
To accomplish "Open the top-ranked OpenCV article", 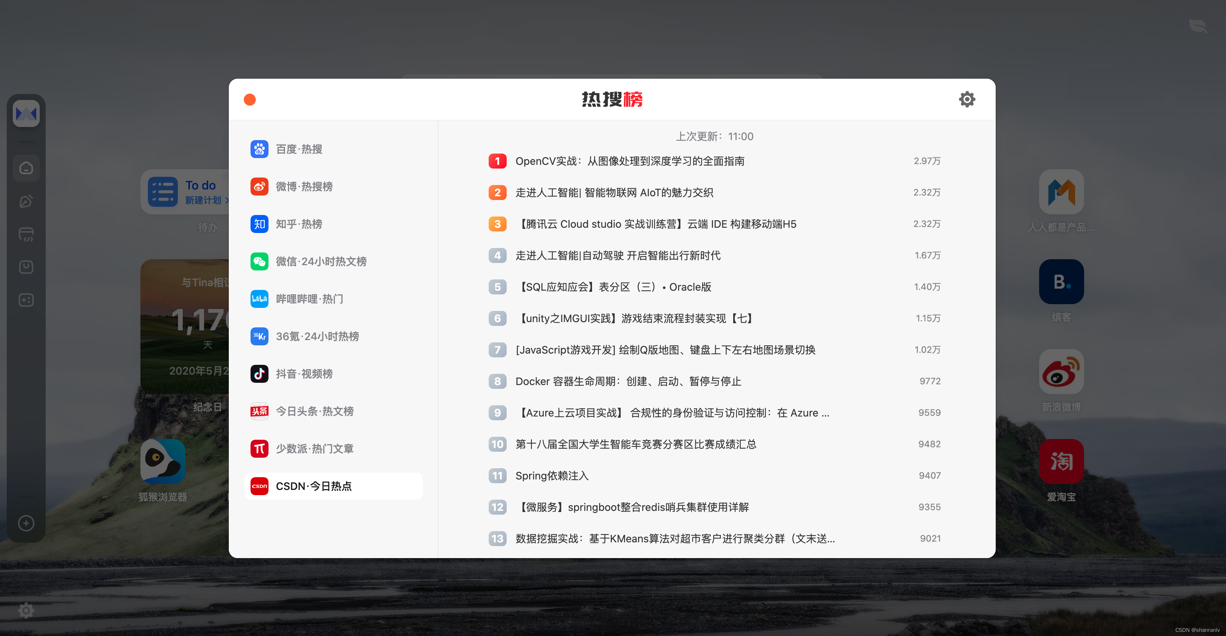I will click(629, 161).
